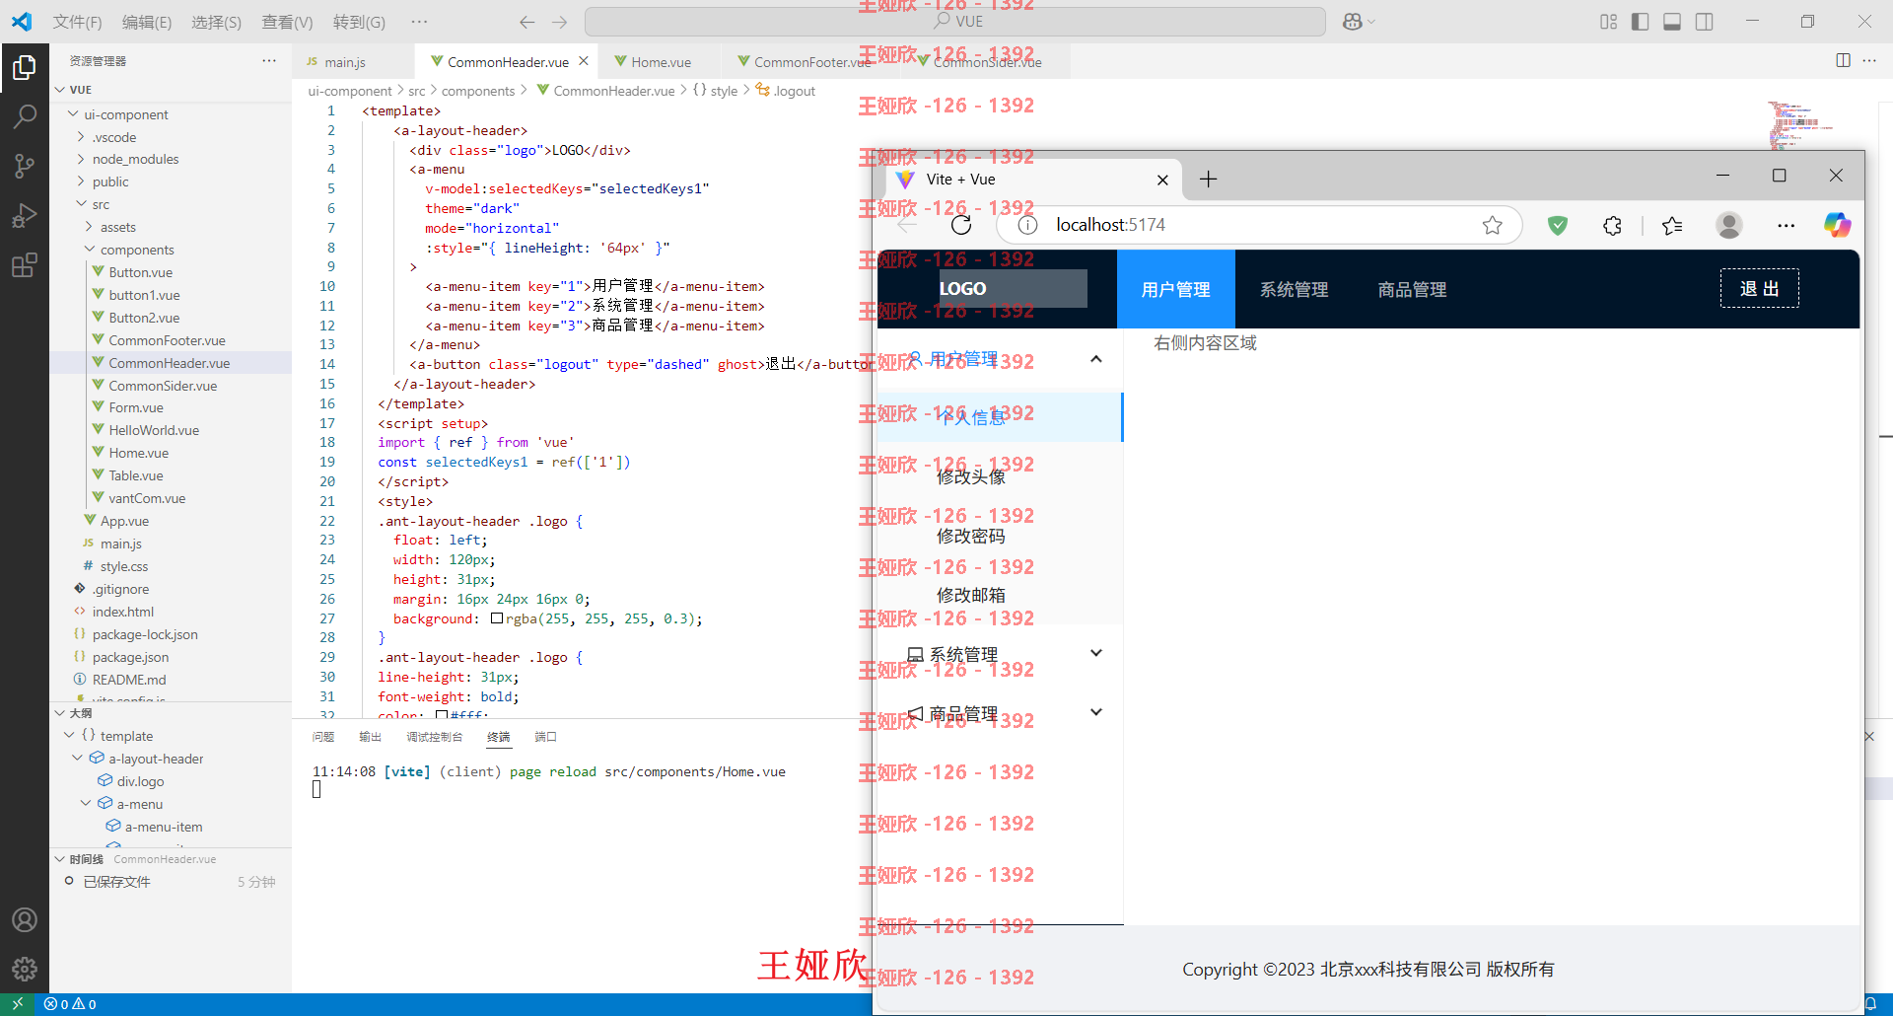Switch to the Home.vue editor tab
The image size is (1893, 1016).
tap(660, 61)
